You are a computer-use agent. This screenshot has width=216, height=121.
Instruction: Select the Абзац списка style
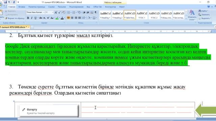click(166, 15)
